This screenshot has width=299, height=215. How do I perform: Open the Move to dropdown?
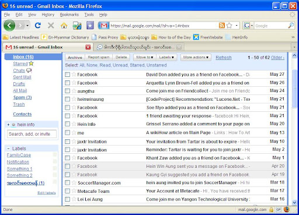pyautogui.click(x=145, y=57)
